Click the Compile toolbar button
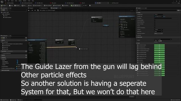The image size is (181, 101). point(3,6)
